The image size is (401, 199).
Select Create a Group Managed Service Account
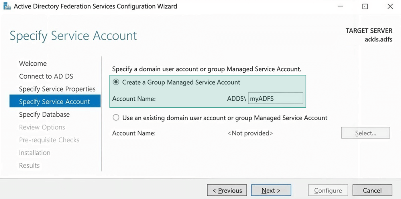click(x=116, y=82)
